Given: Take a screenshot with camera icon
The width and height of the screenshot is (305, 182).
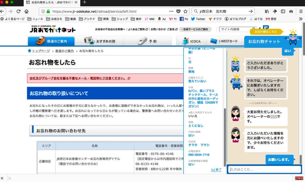Looking at the screenshot, I should (x=291, y=12).
